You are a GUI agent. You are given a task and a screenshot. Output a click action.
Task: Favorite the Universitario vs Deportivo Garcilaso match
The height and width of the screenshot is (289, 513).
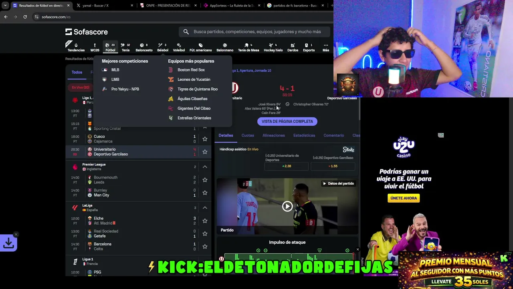coord(205,152)
